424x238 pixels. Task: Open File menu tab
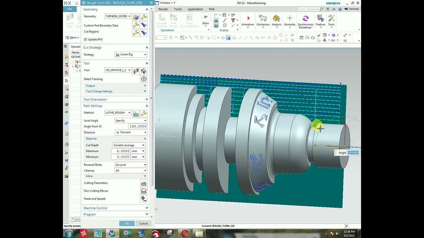click(x=70, y=9)
